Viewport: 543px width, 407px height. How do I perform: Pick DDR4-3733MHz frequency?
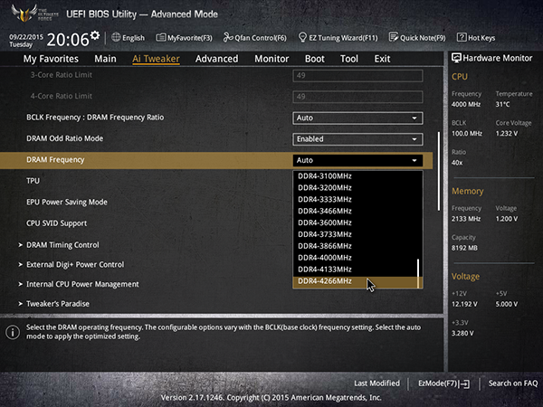pos(357,234)
